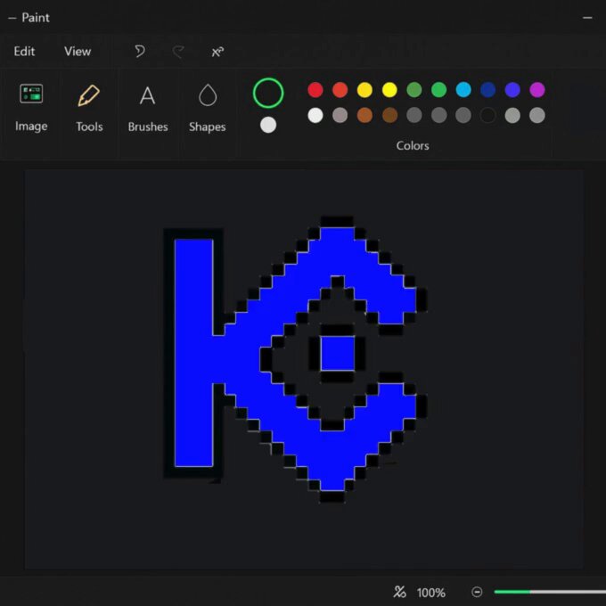This screenshot has height=606, width=606.
Task: Choose the bright lemon yellow swatch
Action: (x=389, y=90)
